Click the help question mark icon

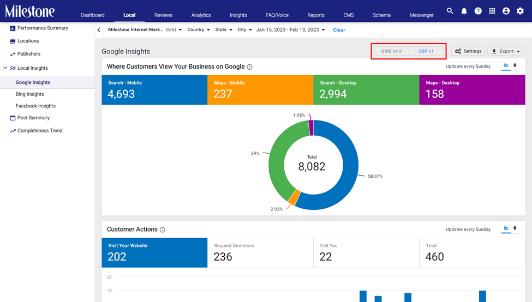click(478, 11)
